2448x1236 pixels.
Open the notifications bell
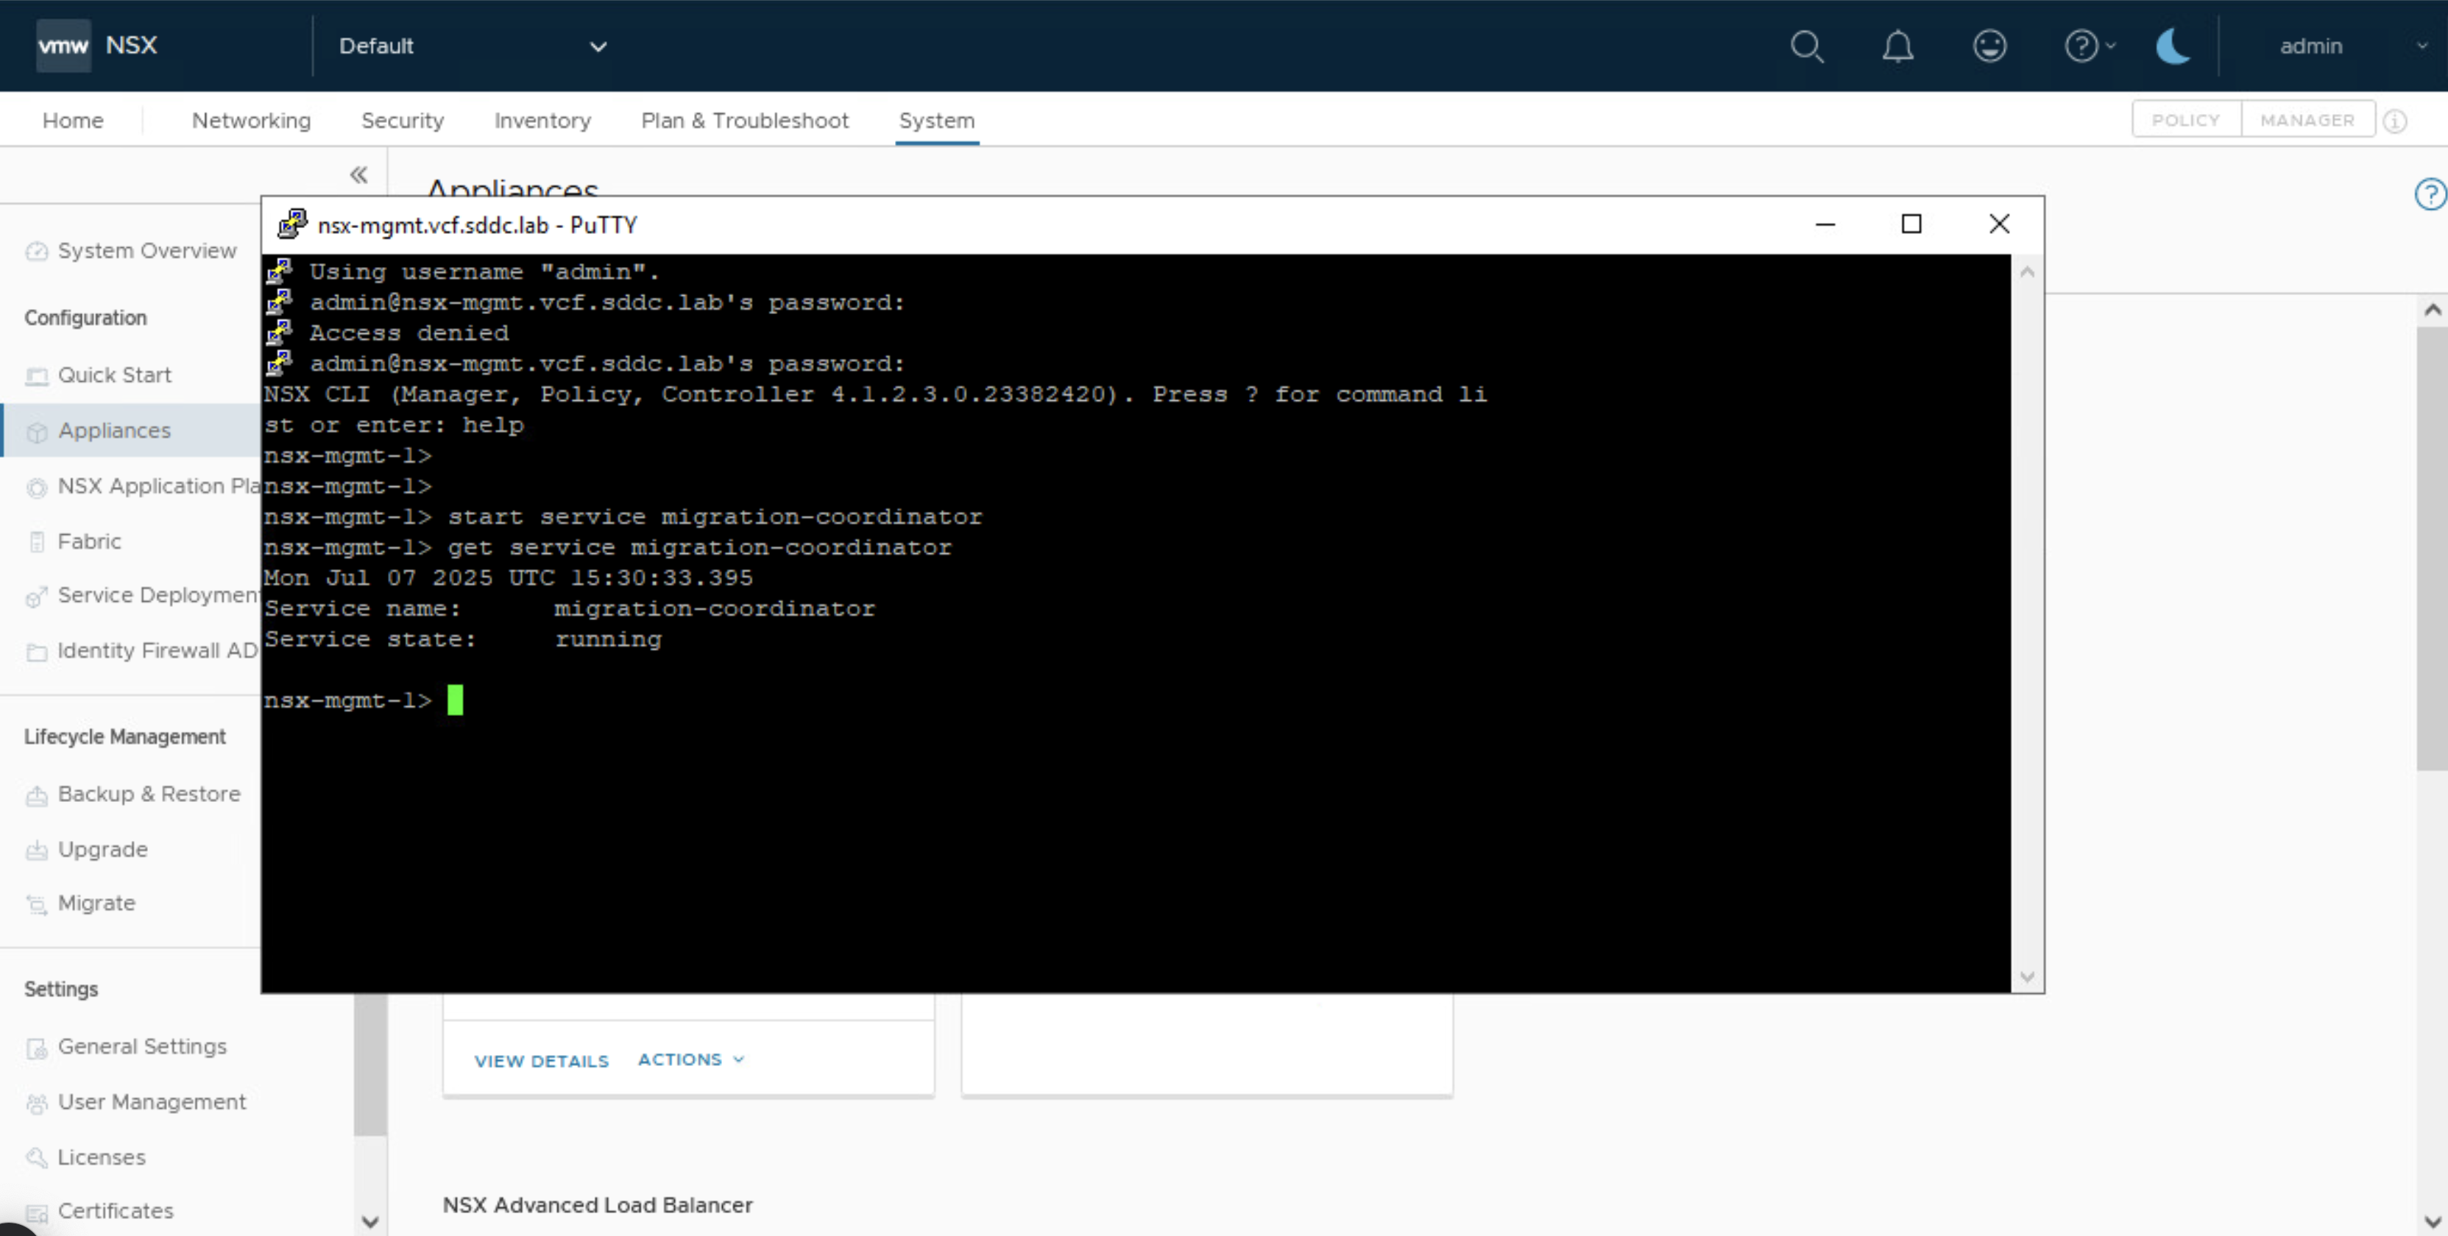[x=1897, y=46]
